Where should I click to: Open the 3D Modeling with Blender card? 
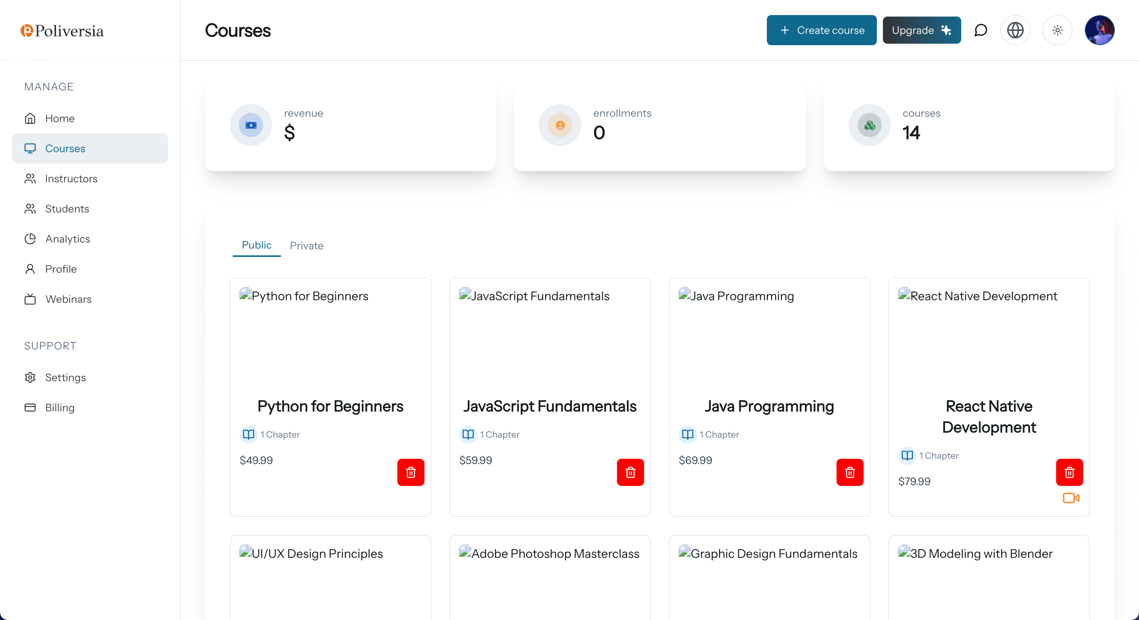tap(989, 577)
